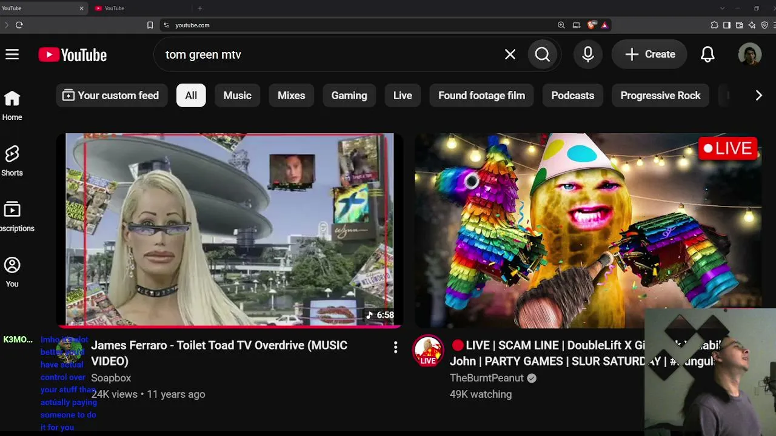The height and width of the screenshot is (436, 776).
Task: Open the LIVE SCAM LINE stream title
Action: pos(585,353)
